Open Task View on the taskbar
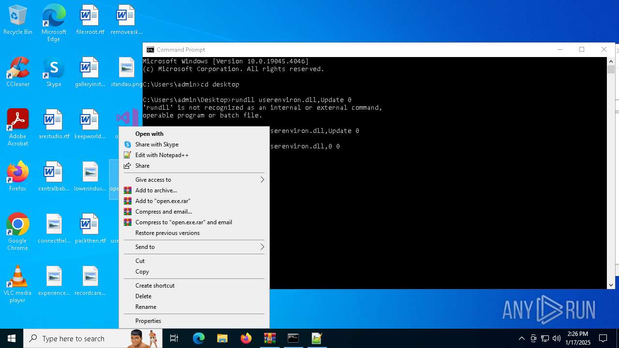The height and width of the screenshot is (348, 619). click(x=174, y=338)
